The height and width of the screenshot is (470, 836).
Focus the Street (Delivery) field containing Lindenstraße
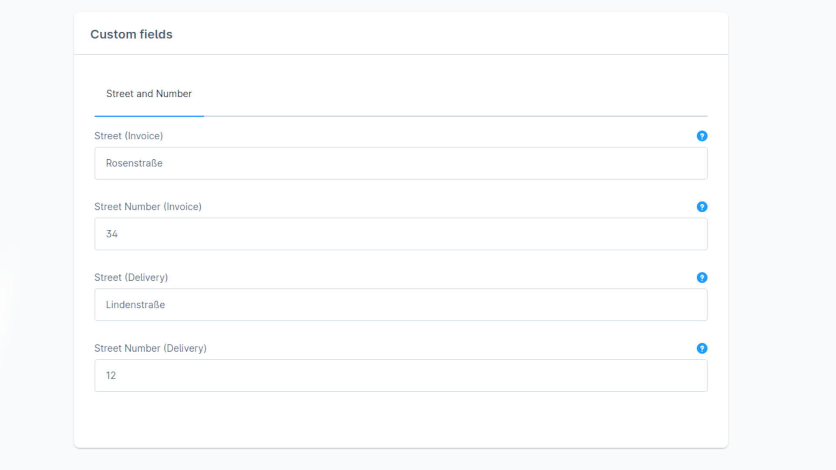pyautogui.click(x=401, y=305)
